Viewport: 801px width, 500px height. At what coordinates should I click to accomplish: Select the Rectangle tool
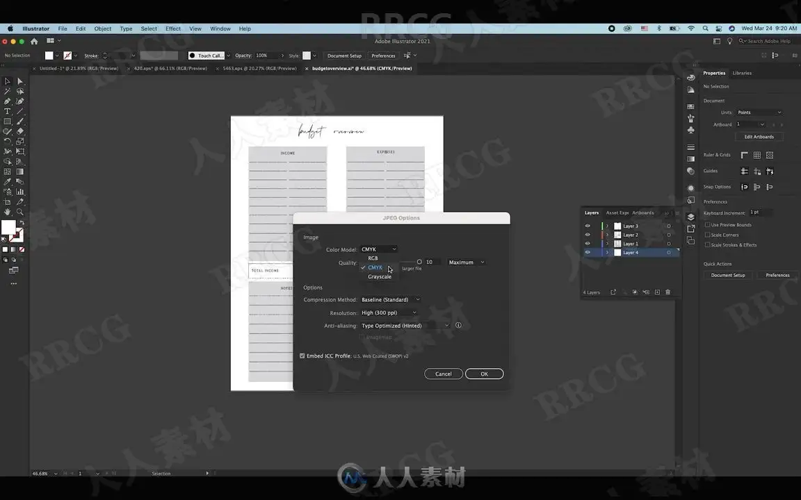pos(7,122)
